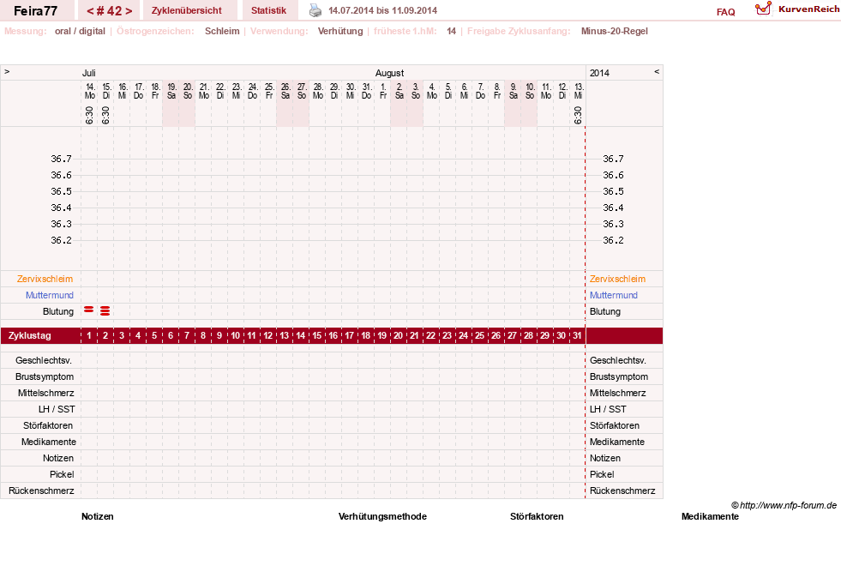Open the Statistik tab
The height and width of the screenshot is (584, 841).
click(268, 10)
